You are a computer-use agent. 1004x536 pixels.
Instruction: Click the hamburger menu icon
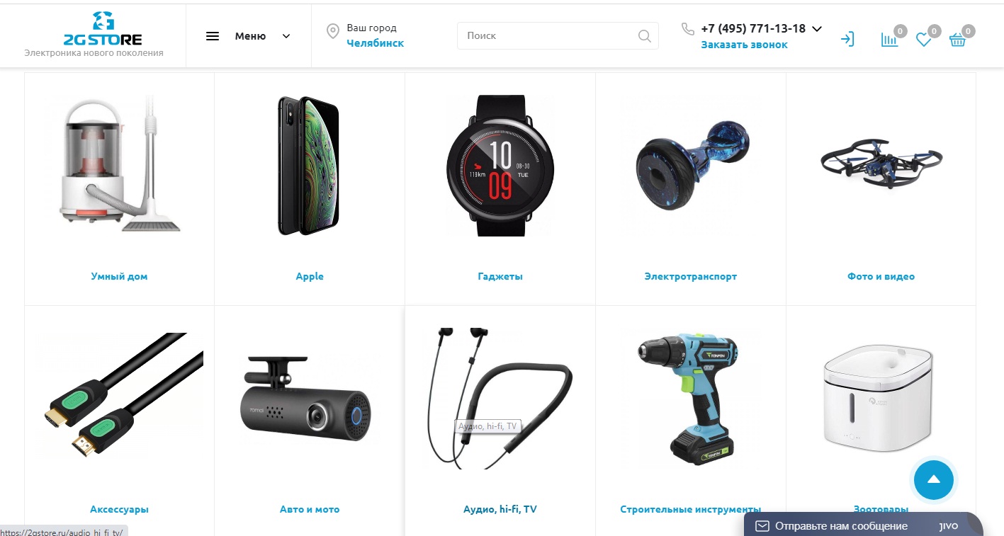point(213,36)
